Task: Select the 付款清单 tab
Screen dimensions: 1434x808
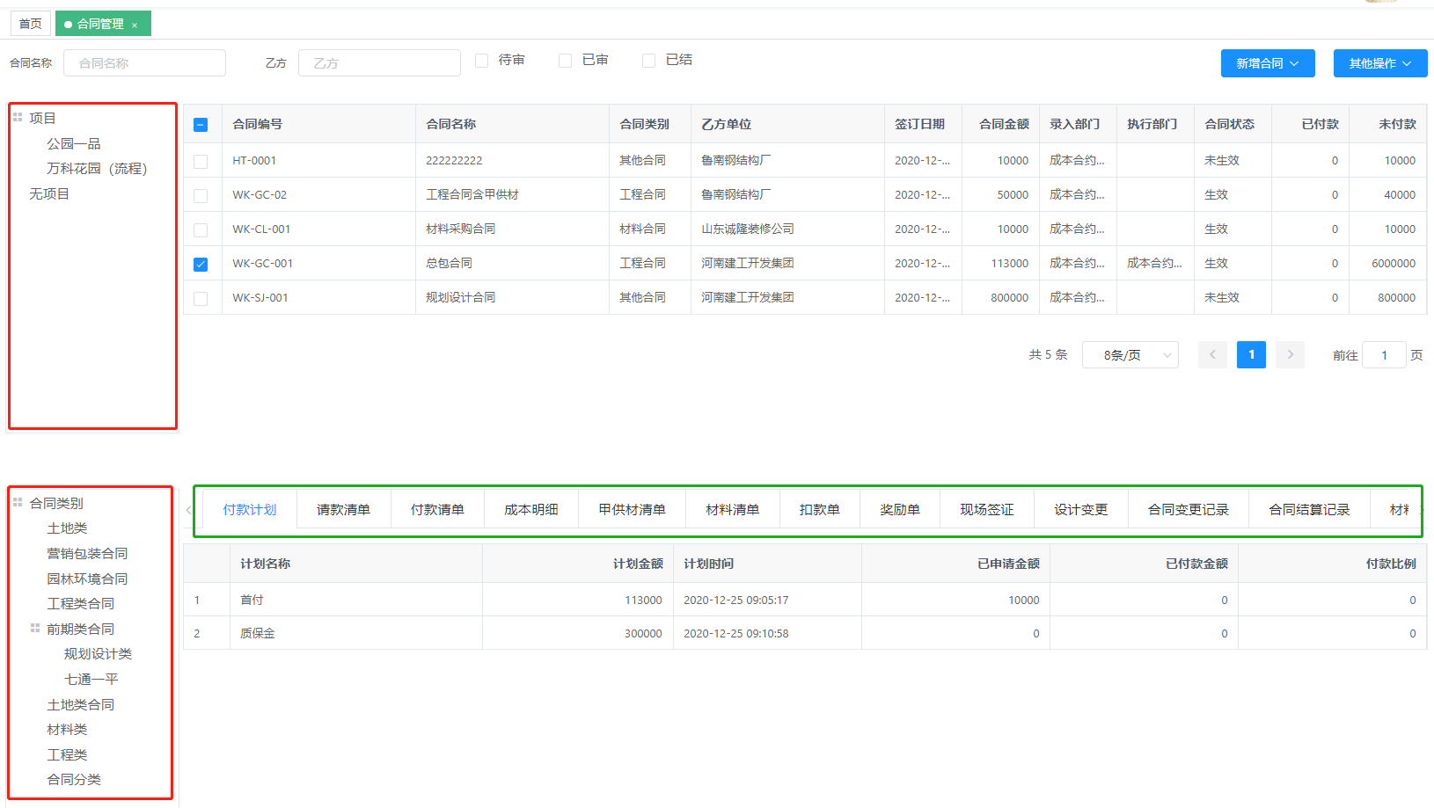Action: pos(437,510)
